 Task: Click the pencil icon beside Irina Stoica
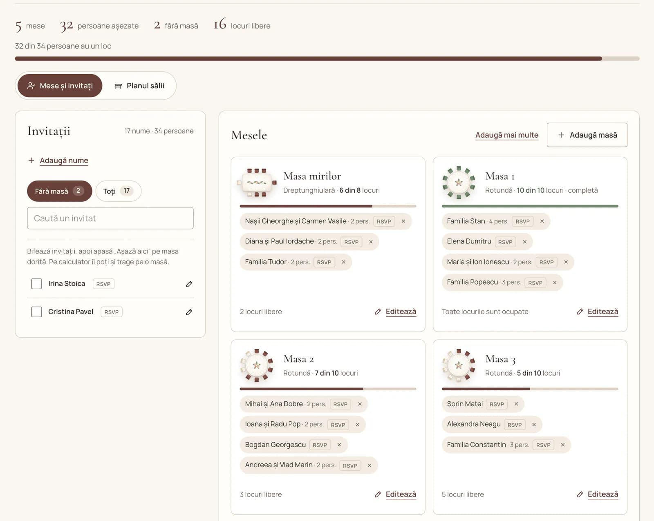(189, 284)
